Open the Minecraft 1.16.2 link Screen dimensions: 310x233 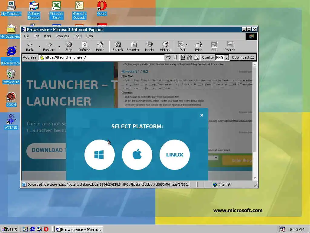135,72
